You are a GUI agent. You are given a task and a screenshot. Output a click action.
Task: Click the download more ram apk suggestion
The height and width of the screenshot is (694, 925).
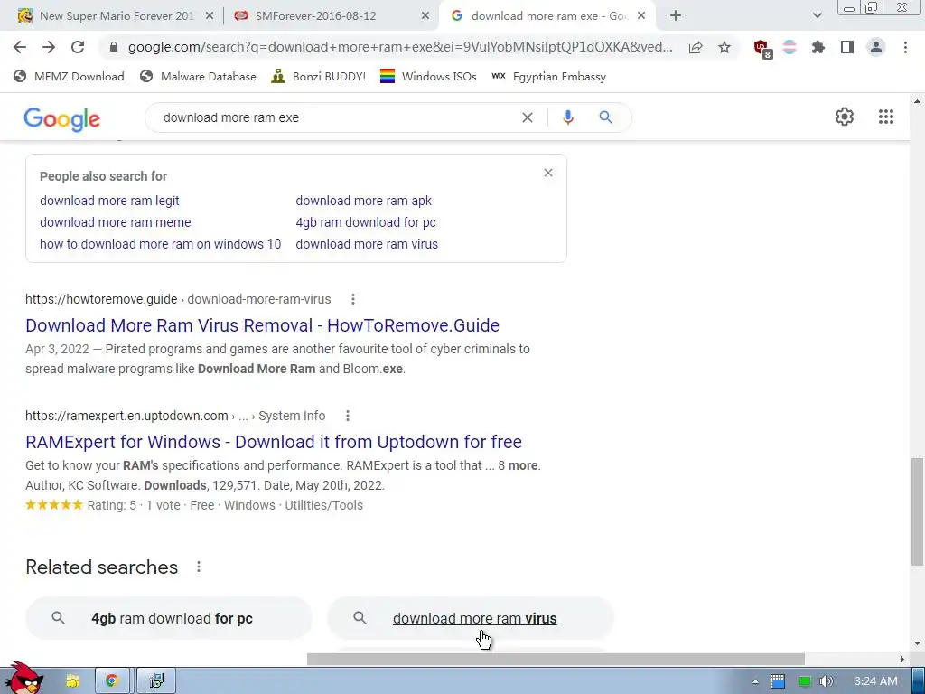coord(363,201)
